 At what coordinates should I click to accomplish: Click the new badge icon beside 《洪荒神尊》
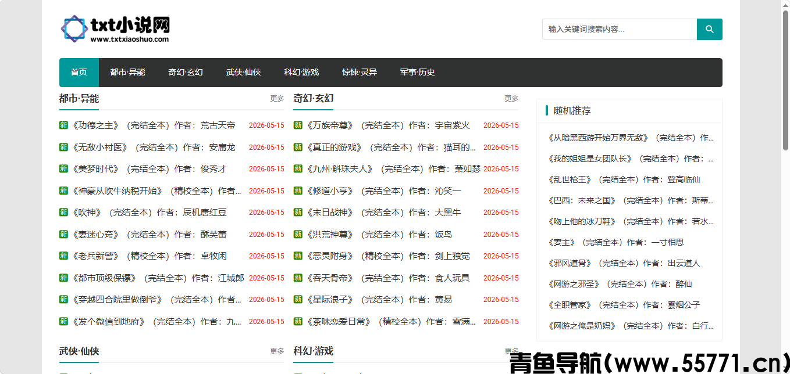point(298,234)
